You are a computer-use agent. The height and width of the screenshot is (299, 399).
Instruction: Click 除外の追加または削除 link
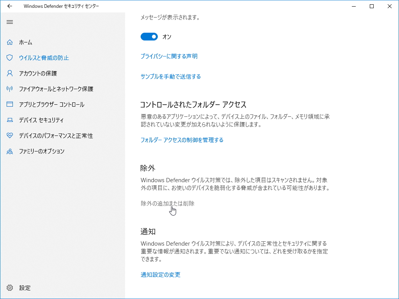click(x=168, y=203)
